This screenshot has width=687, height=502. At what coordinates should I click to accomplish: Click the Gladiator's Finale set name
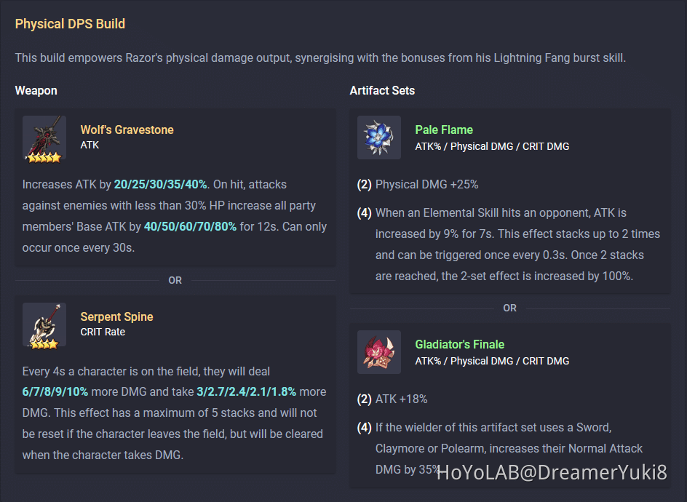[x=459, y=344]
